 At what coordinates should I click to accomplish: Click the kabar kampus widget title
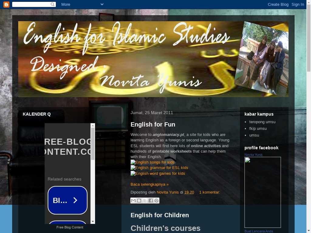click(x=259, y=114)
